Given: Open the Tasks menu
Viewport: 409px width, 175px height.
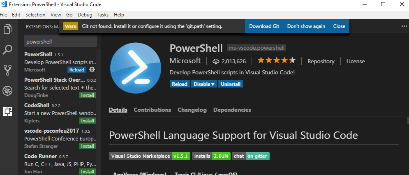Looking at the screenshot, I should point(103,15).
